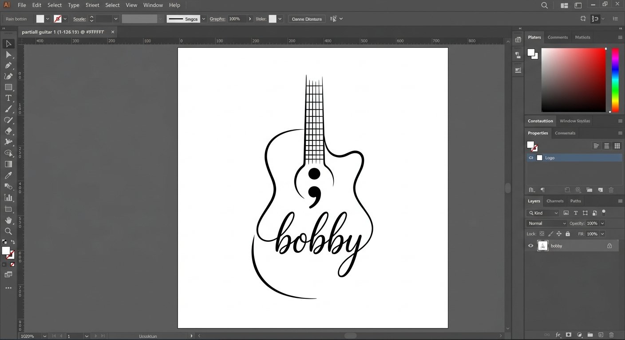Open the color panel flyout menu

pos(620,38)
